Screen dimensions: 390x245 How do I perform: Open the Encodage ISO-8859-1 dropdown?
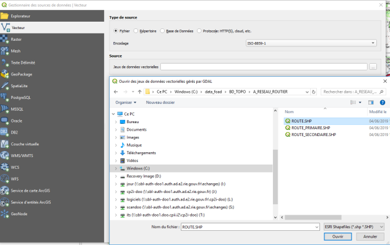tap(311, 43)
